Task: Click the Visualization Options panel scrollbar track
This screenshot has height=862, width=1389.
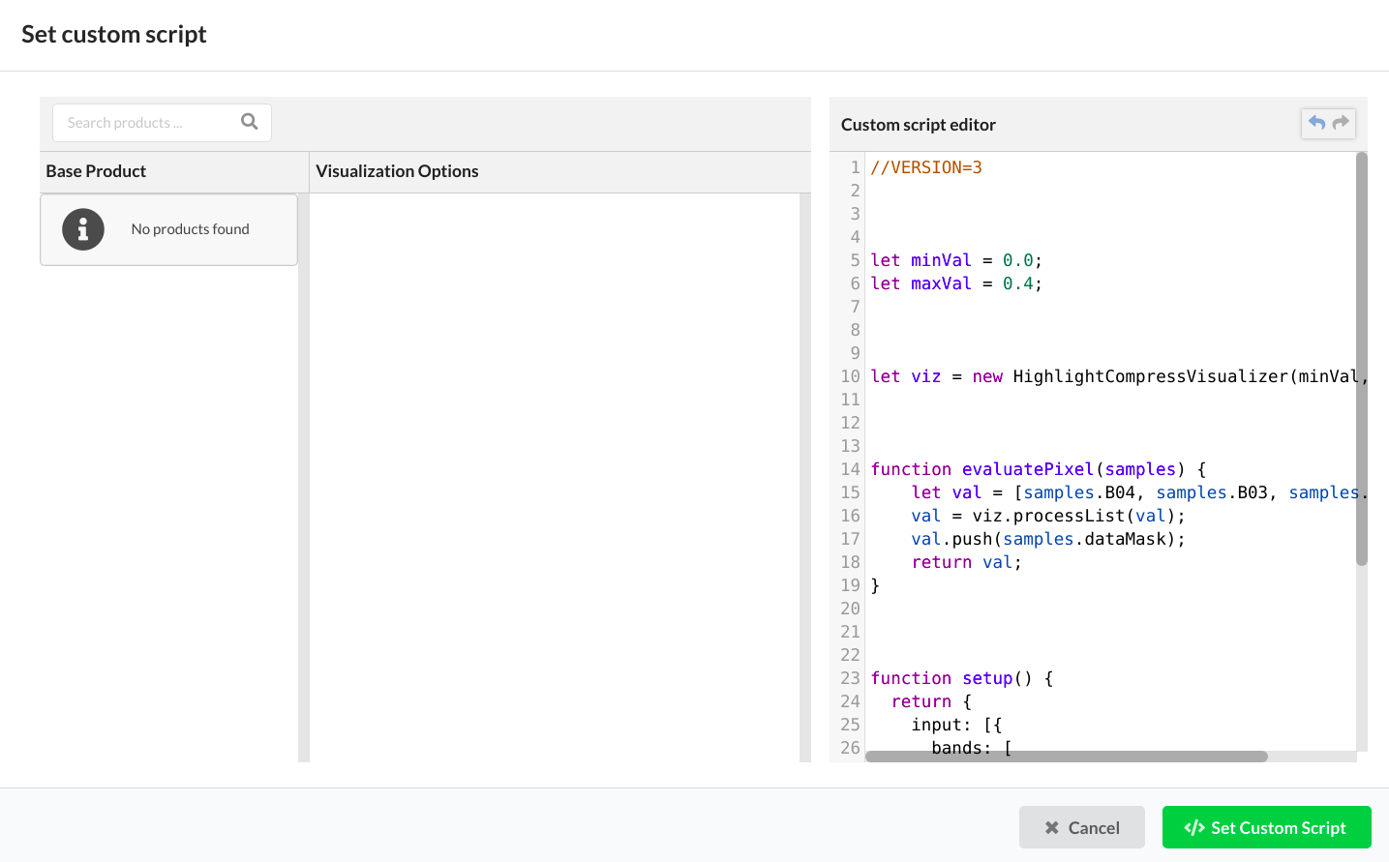Action: click(805, 478)
